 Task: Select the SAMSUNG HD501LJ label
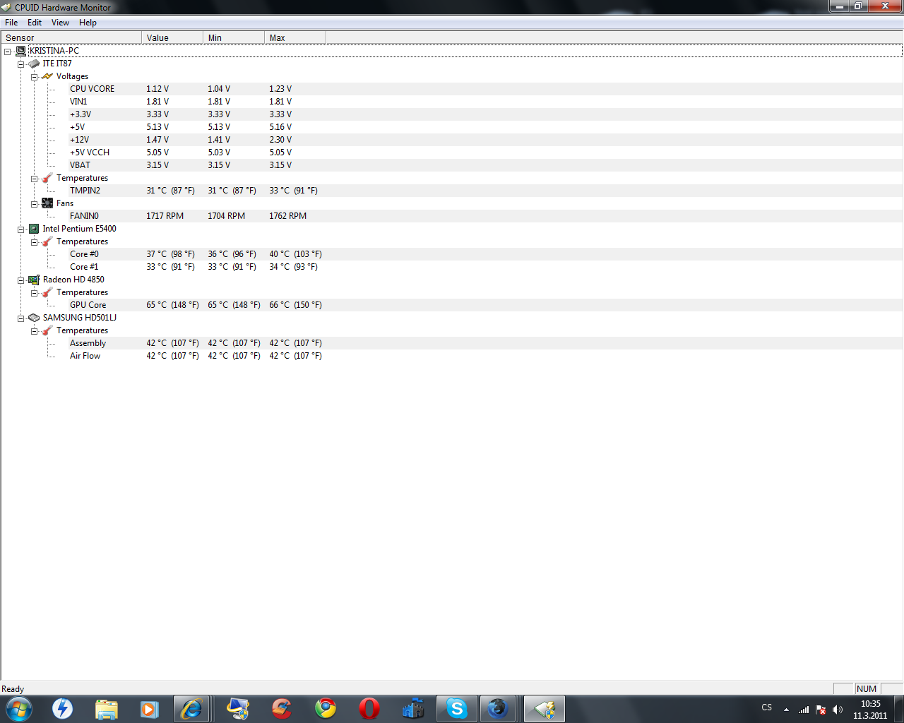[x=79, y=318]
